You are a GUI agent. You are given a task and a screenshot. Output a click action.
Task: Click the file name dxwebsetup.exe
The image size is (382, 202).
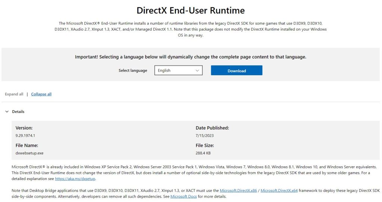pos(29,153)
